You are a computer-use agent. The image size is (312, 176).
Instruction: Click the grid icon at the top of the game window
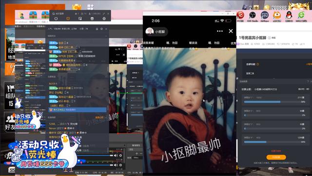point(90,7)
